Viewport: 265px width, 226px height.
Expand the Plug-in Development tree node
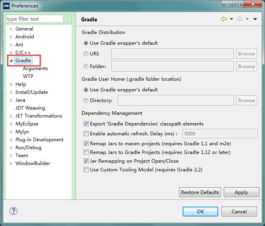[x=11, y=140]
